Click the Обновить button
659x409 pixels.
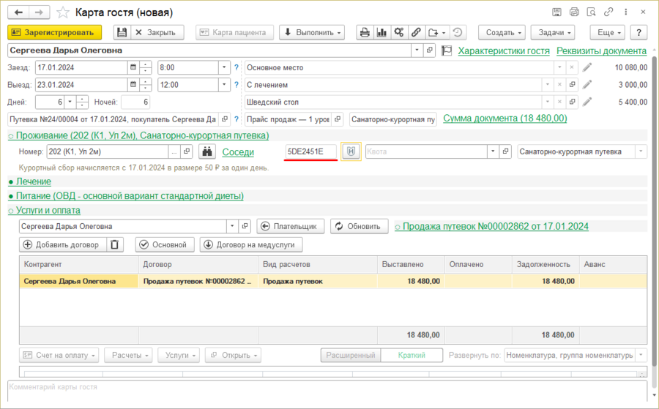pyautogui.click(x=360, y=226)
